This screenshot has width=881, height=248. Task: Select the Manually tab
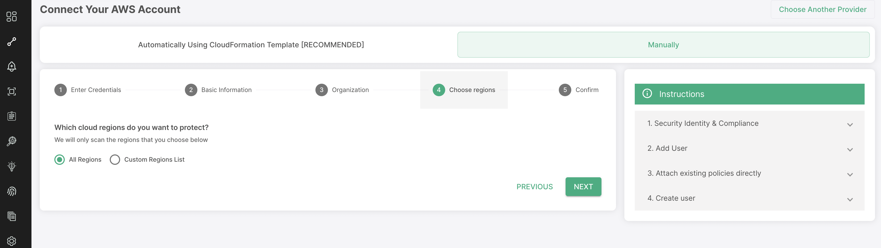point(663,45)
